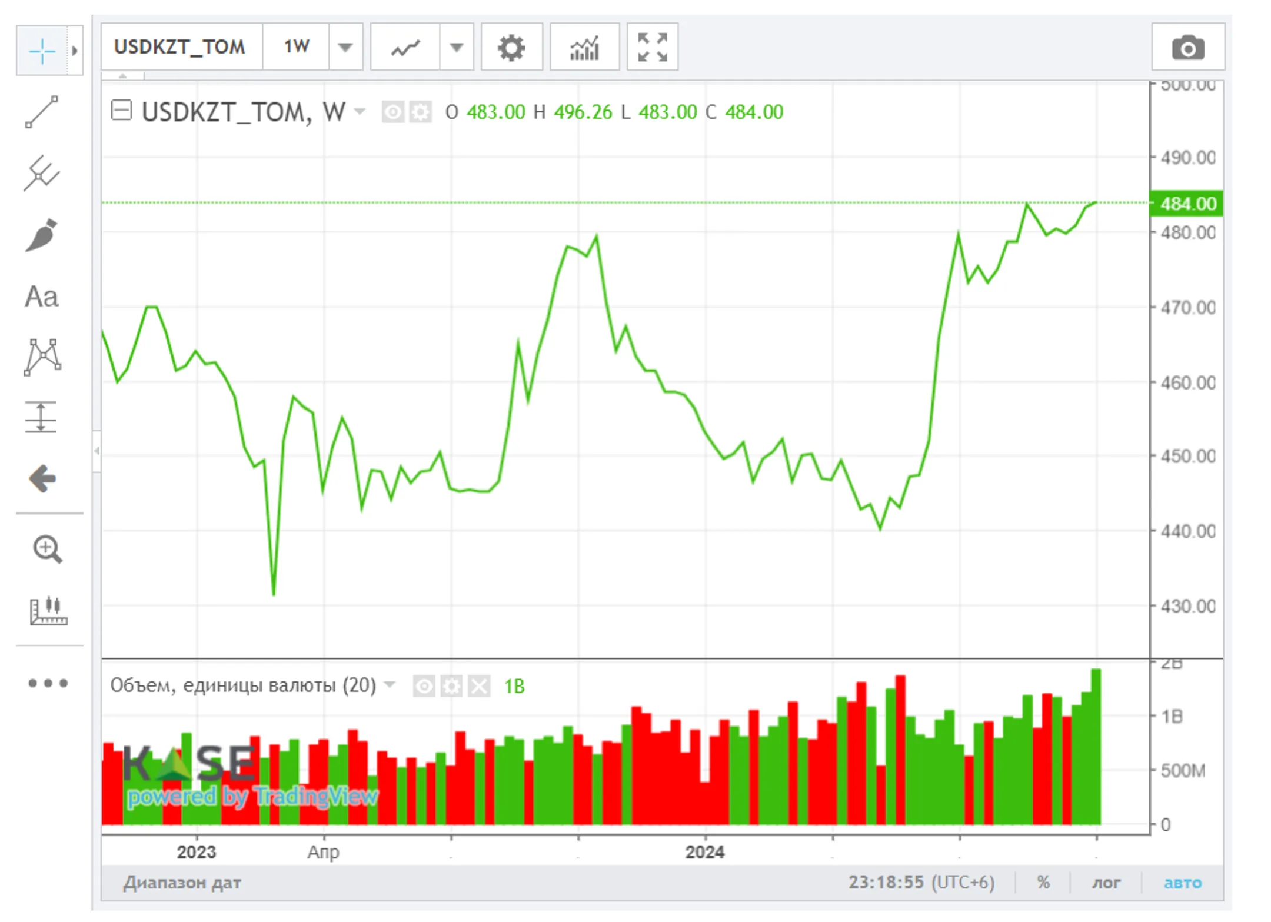The width and height of the screenshot is (1271, 922).
Task: Open the indicators panel button
Action: [x=584, y=47]
